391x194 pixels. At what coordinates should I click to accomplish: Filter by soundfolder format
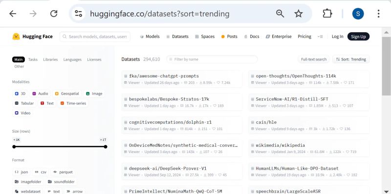click(x=61, y=182)
